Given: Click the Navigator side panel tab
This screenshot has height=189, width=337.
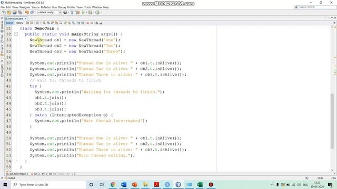Looking at the screenshot, I should [2, 70].
